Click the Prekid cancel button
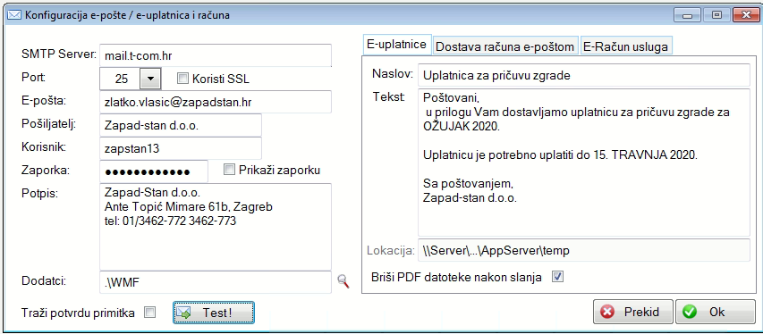Image resolution: width=763 pixels, height=334 pixels. pos(633,312)
